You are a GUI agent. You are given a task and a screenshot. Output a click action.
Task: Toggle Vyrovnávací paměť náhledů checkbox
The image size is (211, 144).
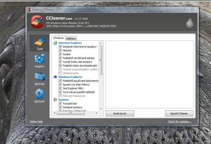pyautogui.click(x=60, y=92)
